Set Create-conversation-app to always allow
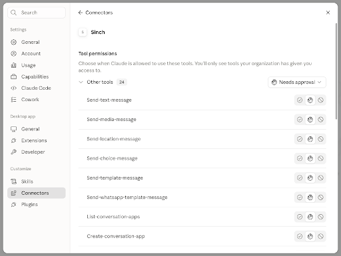The height and width of the screenshot is (256, 341). [x=300, y=236]
